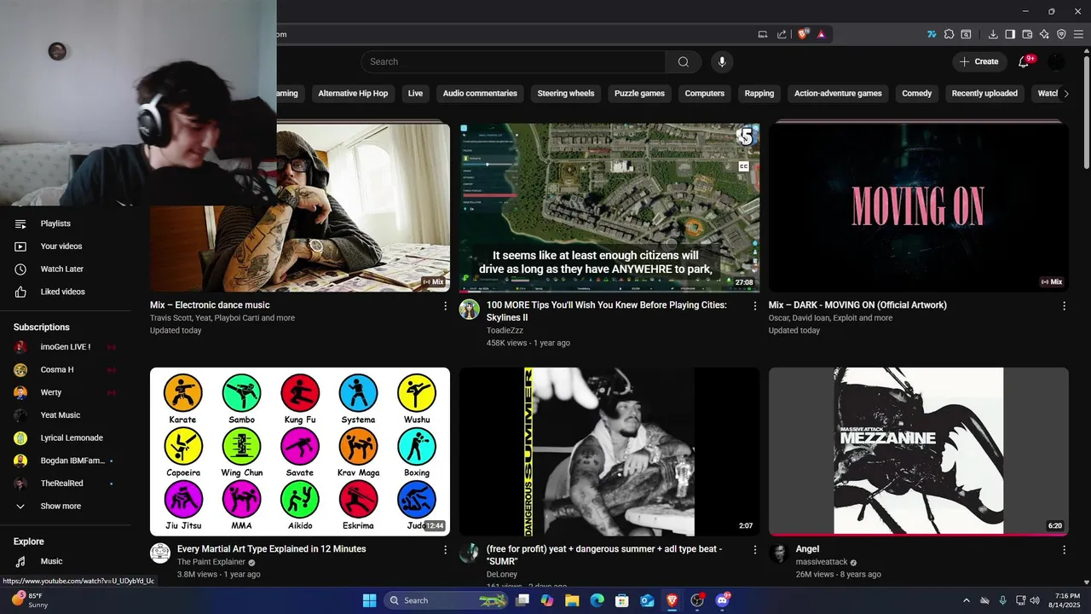Select the Recently uploaded chip
This screenshot has width=1091, height=614.
coord(984,93)
